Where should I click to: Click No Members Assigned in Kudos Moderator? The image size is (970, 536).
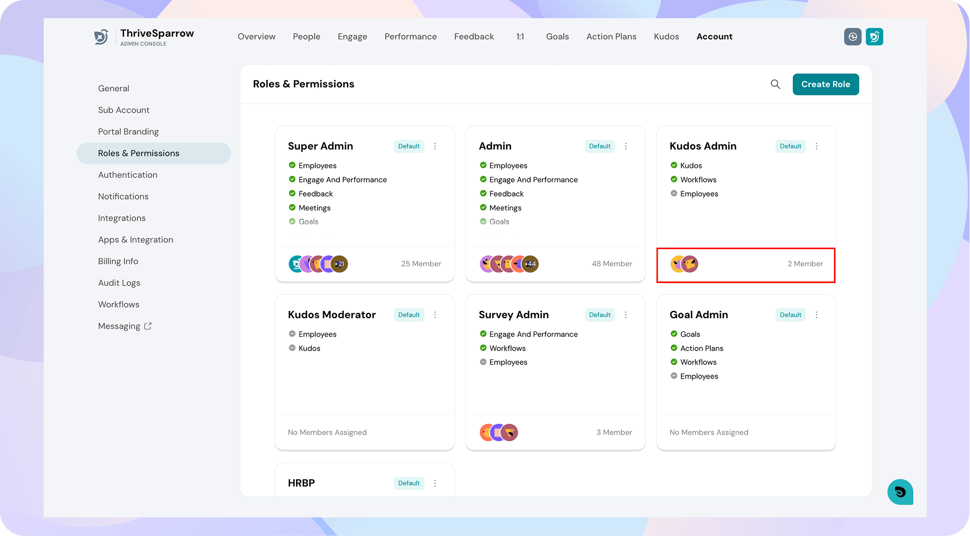327,433
